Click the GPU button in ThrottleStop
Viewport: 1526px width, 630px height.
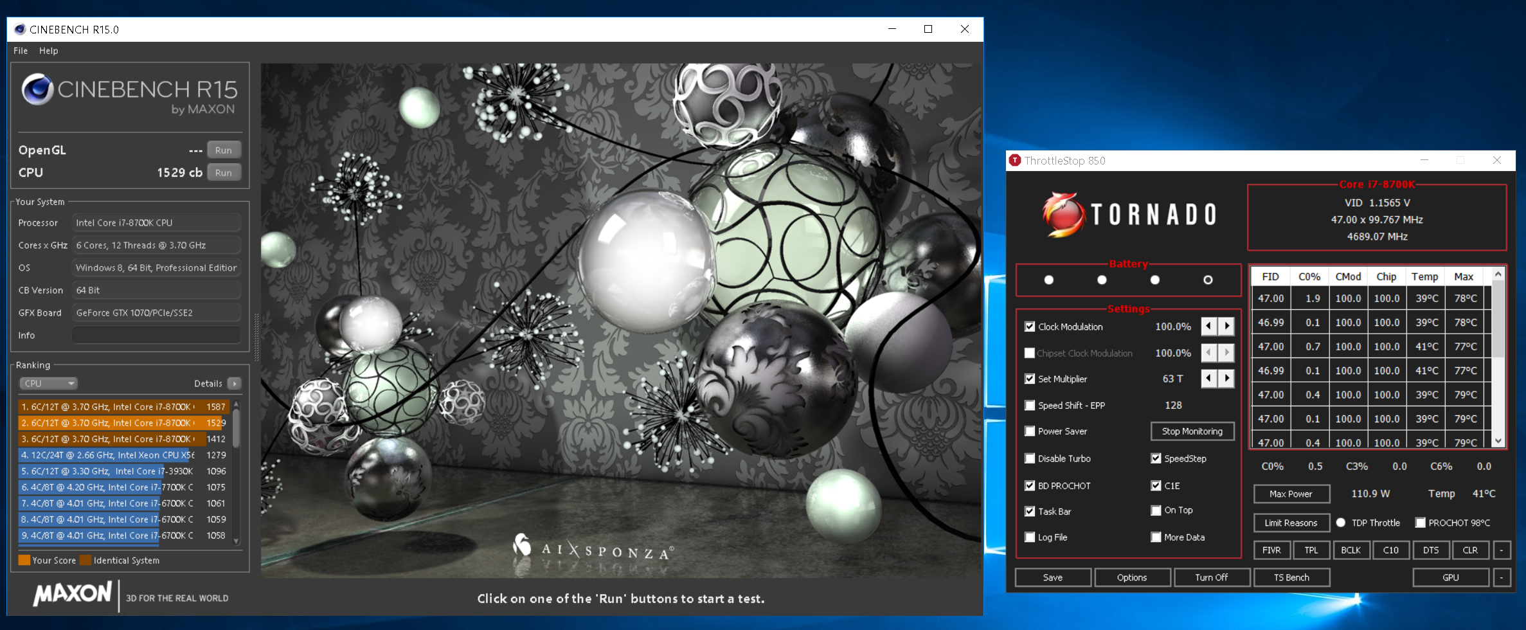click(x=1451, y=577)
